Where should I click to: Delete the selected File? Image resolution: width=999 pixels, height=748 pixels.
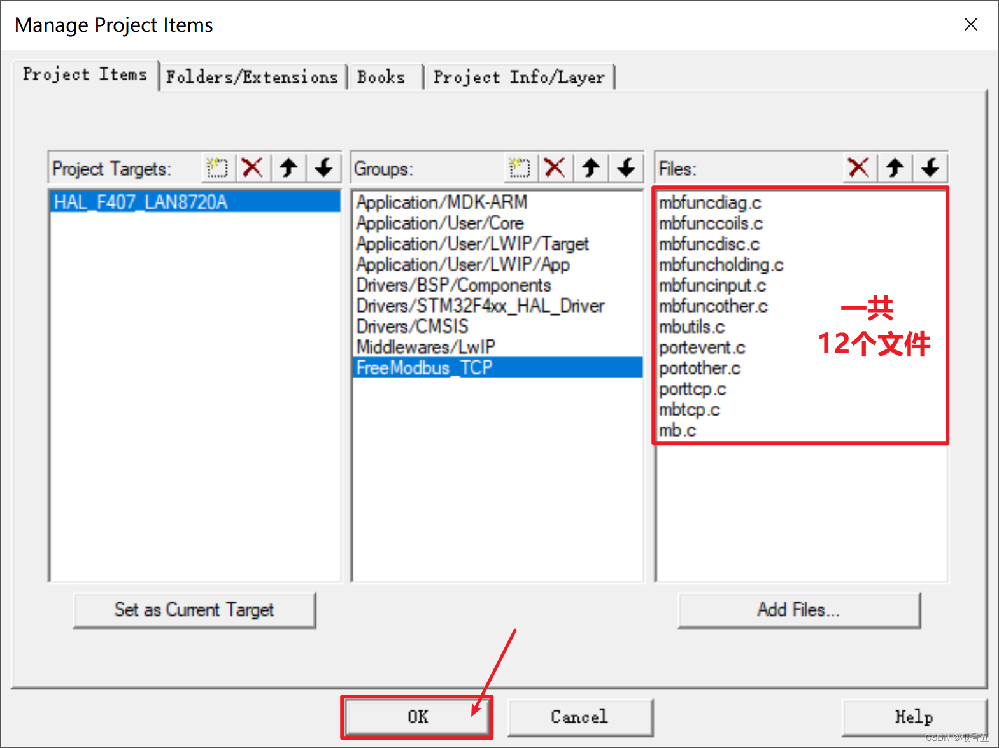859,168
